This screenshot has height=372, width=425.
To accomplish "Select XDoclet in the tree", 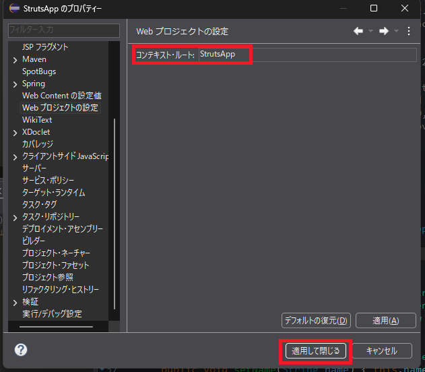I will click(x=36, y=132).
